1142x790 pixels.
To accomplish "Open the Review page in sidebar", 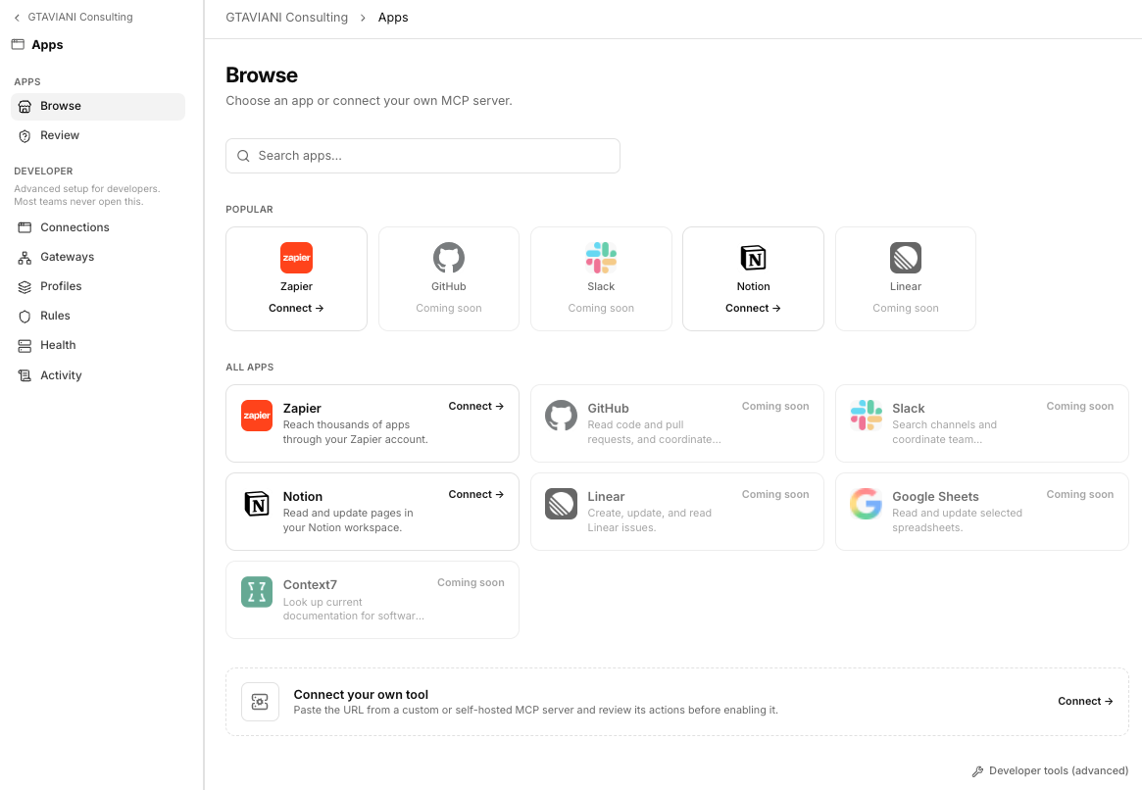I will (98, 135).
